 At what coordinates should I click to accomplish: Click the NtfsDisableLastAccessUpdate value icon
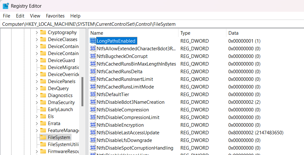93,133
